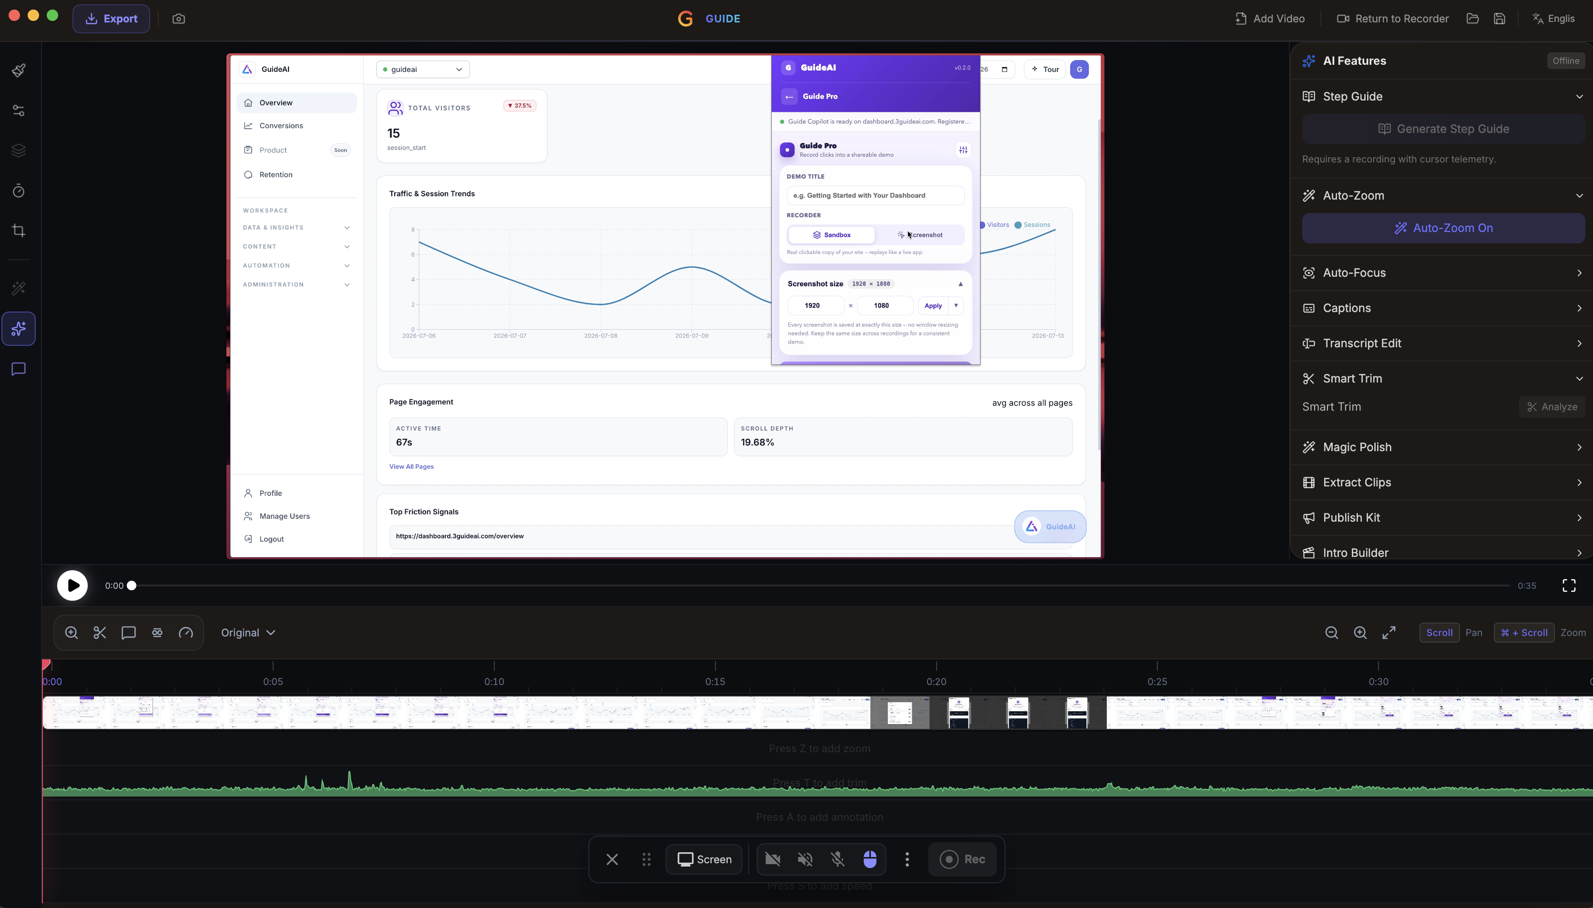Open the paintbrush appearance panel in left sidebar
The image size is (1593, 908).
(x=19, y=70)
